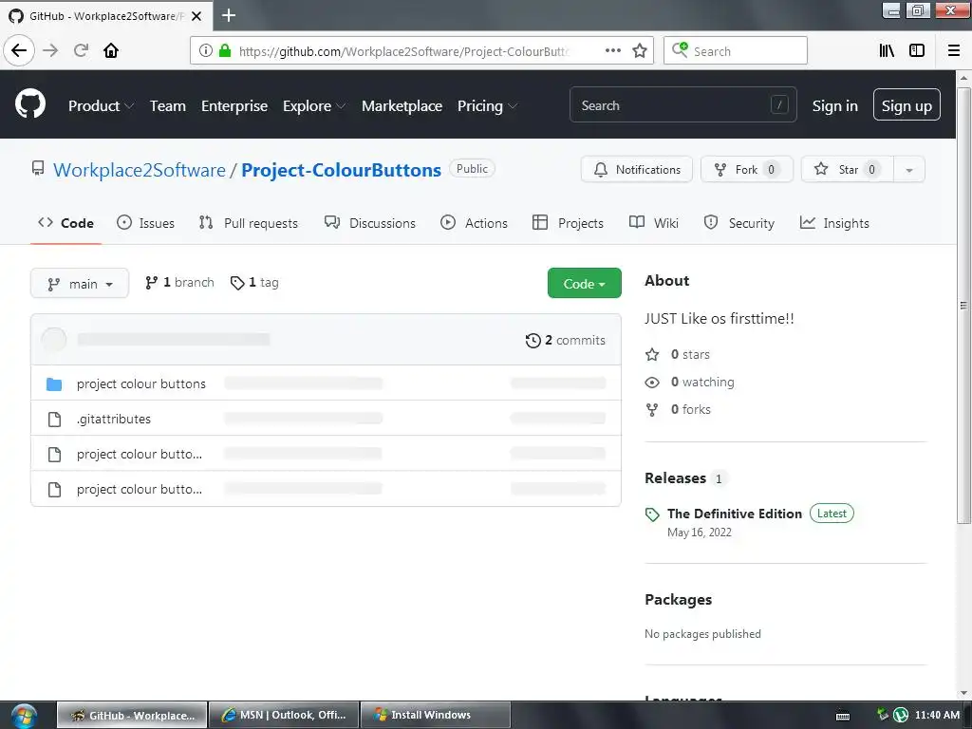Click the Windows Start orb
The height and width of the screenshot is (729, 972).
click(24, 716)
